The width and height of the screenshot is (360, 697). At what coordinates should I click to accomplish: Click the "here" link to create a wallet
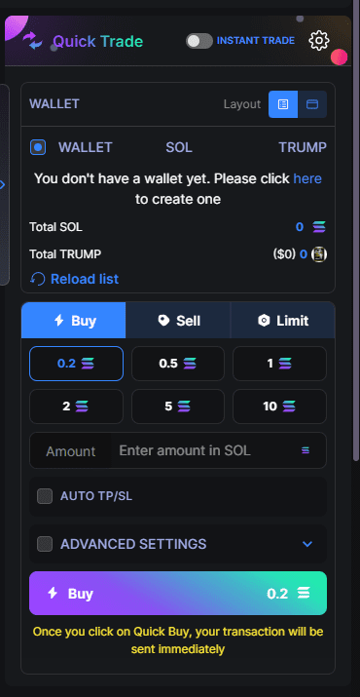[x=307, y=178]
